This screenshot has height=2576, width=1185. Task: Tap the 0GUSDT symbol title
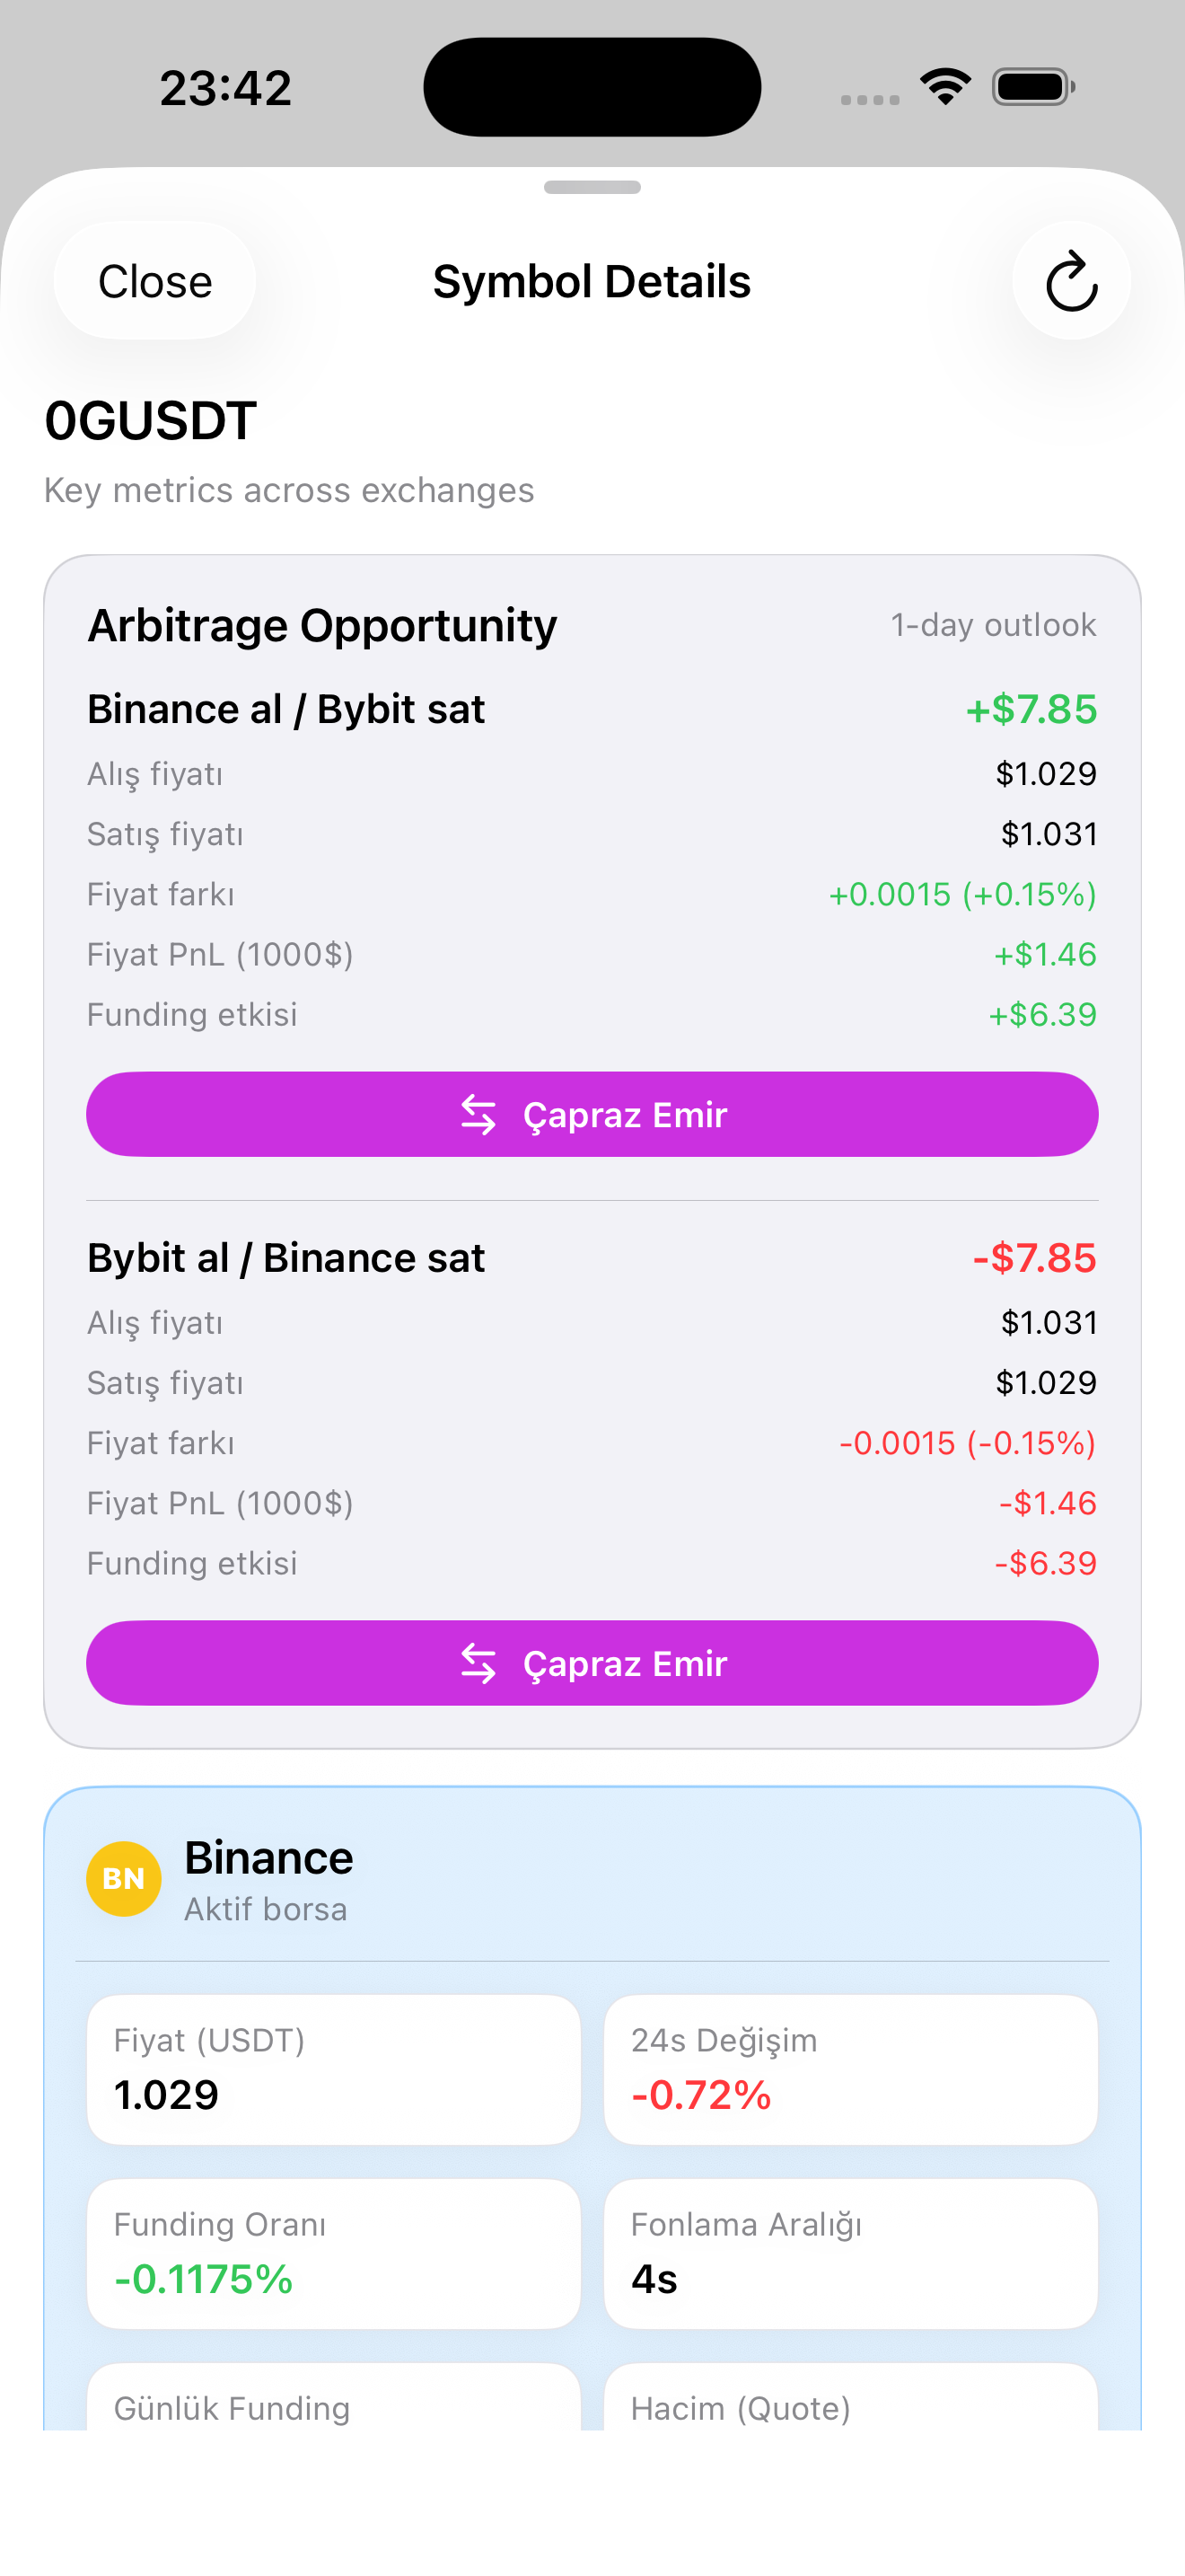point(151,421)
